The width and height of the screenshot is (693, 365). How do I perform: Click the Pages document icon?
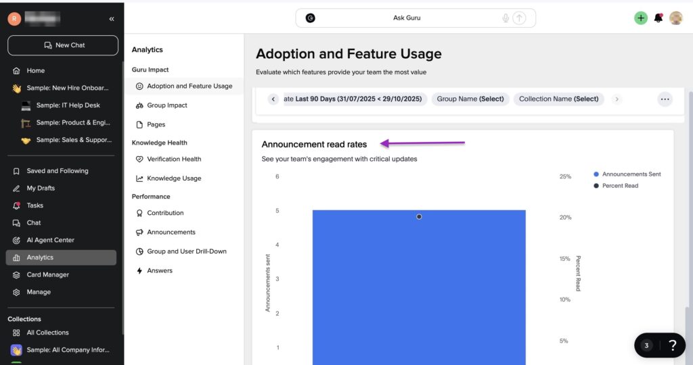point(139,124)
